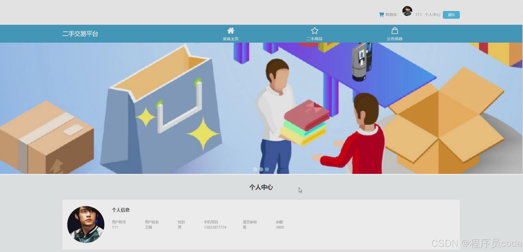Select the first carousel indicator dot

[x=255, y=169]
